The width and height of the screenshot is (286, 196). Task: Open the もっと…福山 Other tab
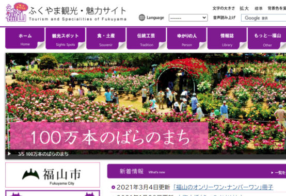pos(267,39)
